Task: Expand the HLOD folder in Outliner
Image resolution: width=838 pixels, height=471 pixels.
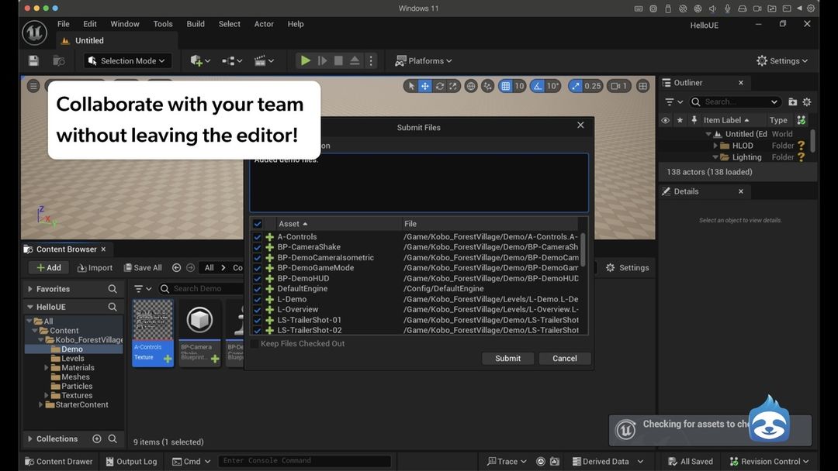Action: click(715, 146)
